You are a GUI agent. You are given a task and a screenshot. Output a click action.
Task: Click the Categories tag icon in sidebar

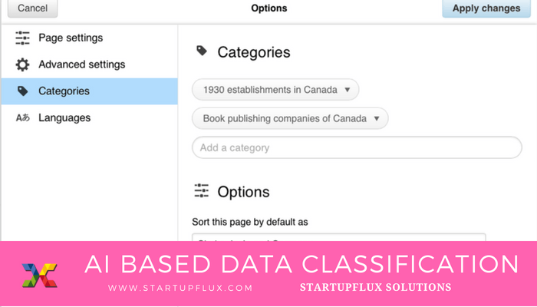[22, 91]
